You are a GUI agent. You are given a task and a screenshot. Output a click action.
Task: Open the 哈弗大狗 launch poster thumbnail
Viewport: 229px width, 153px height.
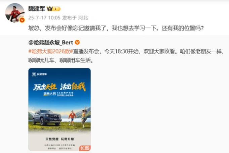pos(60,109)
